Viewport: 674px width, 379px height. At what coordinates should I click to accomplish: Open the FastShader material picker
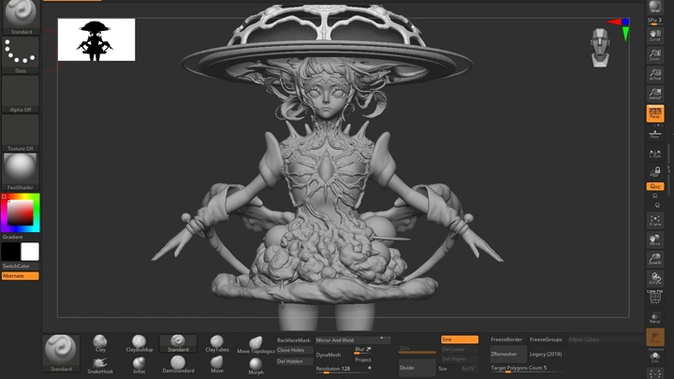click(x=21, y=172)
